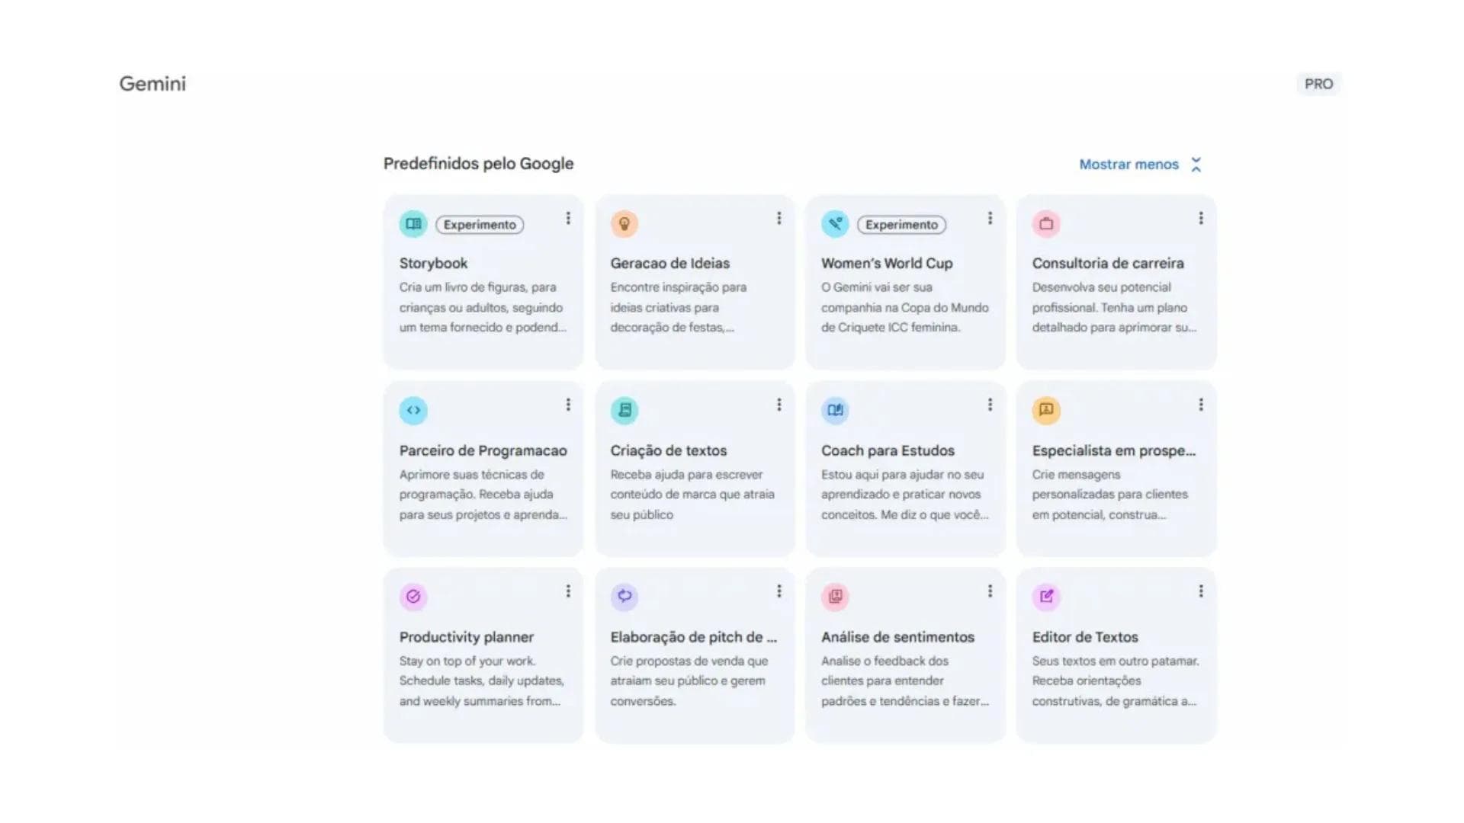Open the three-dot menu on Editor de Textos

tap(1201, 591)
